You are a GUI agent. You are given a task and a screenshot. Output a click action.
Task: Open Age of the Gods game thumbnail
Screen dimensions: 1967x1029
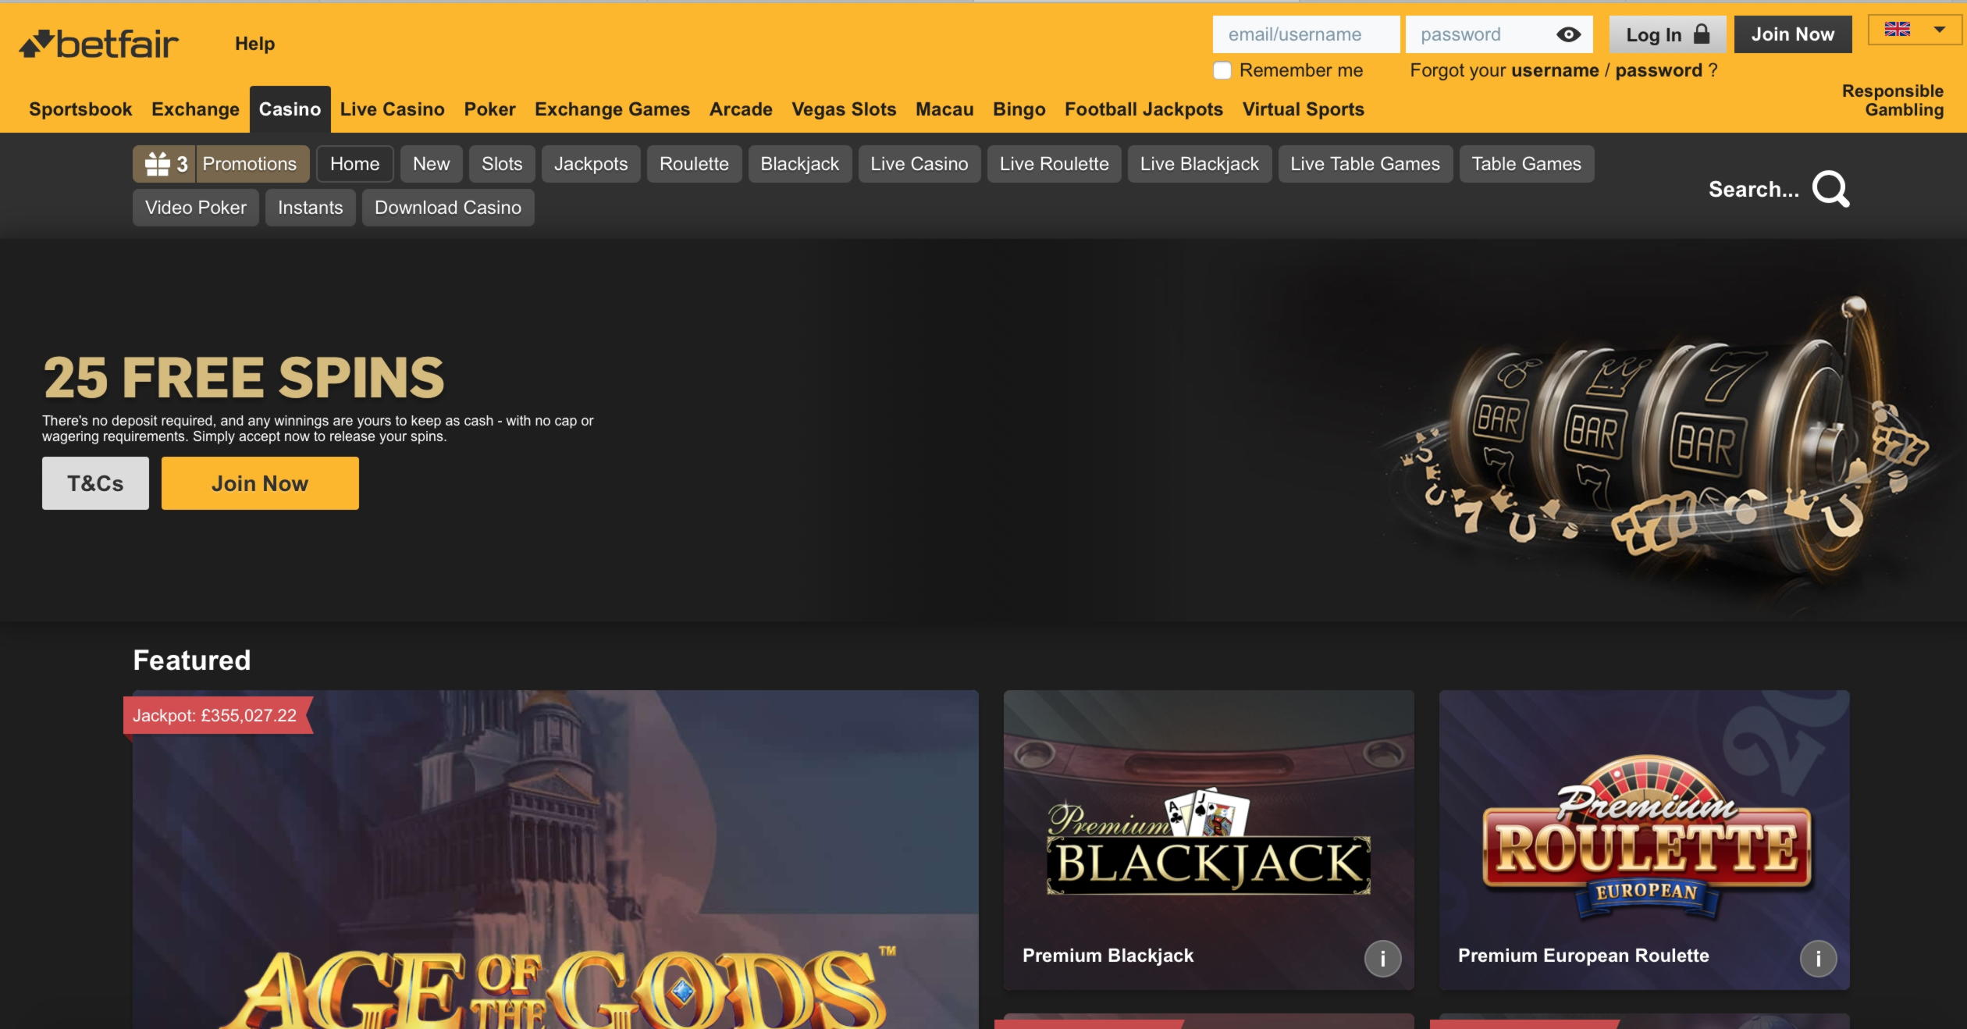pos(555,859)
